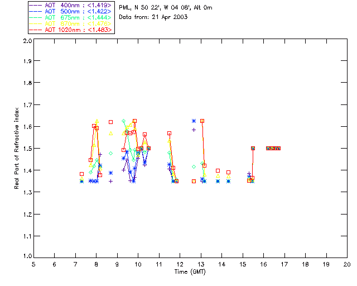The height and width of the screenshot is (286, 357).
Task: Click the x-axis tick label 5
Action: click(33, 264)
